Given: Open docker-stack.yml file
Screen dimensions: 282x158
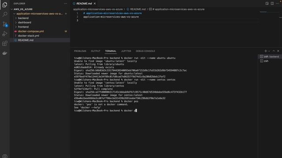Looking at the screenshot, I should [x=28, y=36].
